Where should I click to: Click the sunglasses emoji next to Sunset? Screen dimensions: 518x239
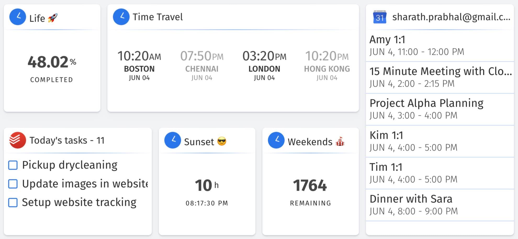click(x=222, y=141)
